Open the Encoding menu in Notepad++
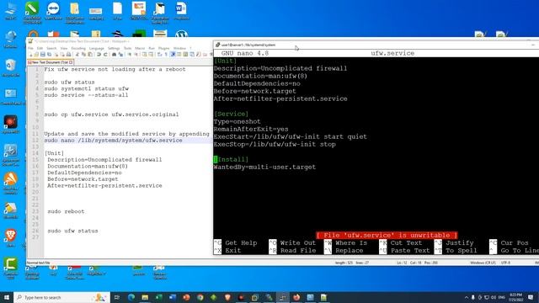The width and height of the screenshot is (539, 303). pyautogui.click(x=78, y=49)
